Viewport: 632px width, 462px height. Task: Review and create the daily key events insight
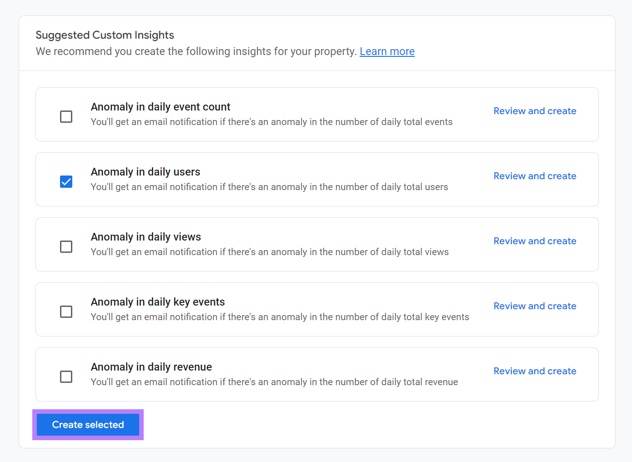click(535, 306)
